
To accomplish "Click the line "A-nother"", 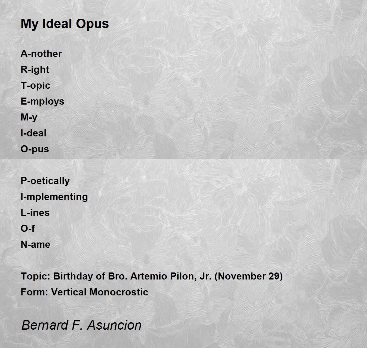I will click(x=41, y=54).
